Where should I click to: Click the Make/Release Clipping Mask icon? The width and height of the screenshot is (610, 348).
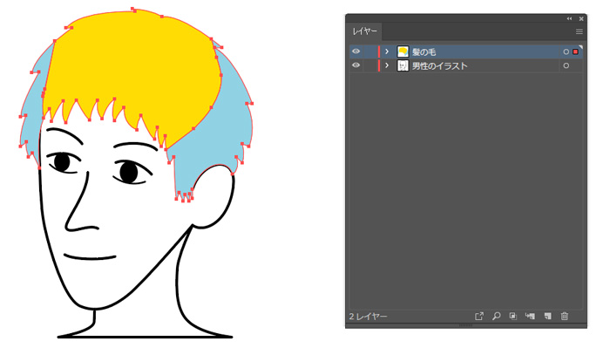pos(513,316)
